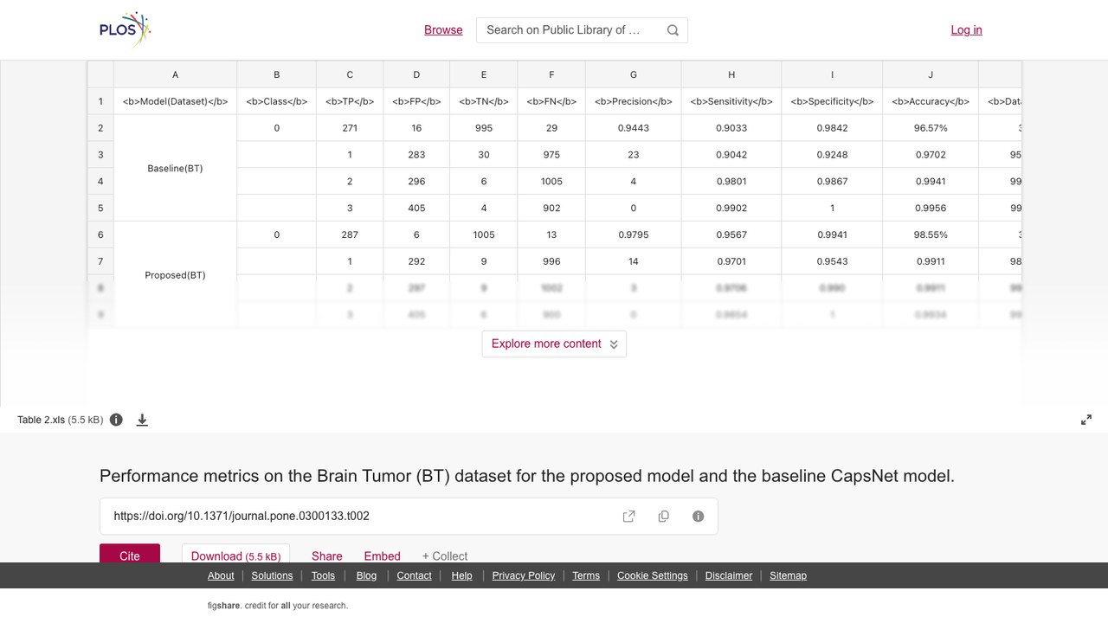Select row 2 header
Screen dimensions: 1108x623
(x=100, y=128)
